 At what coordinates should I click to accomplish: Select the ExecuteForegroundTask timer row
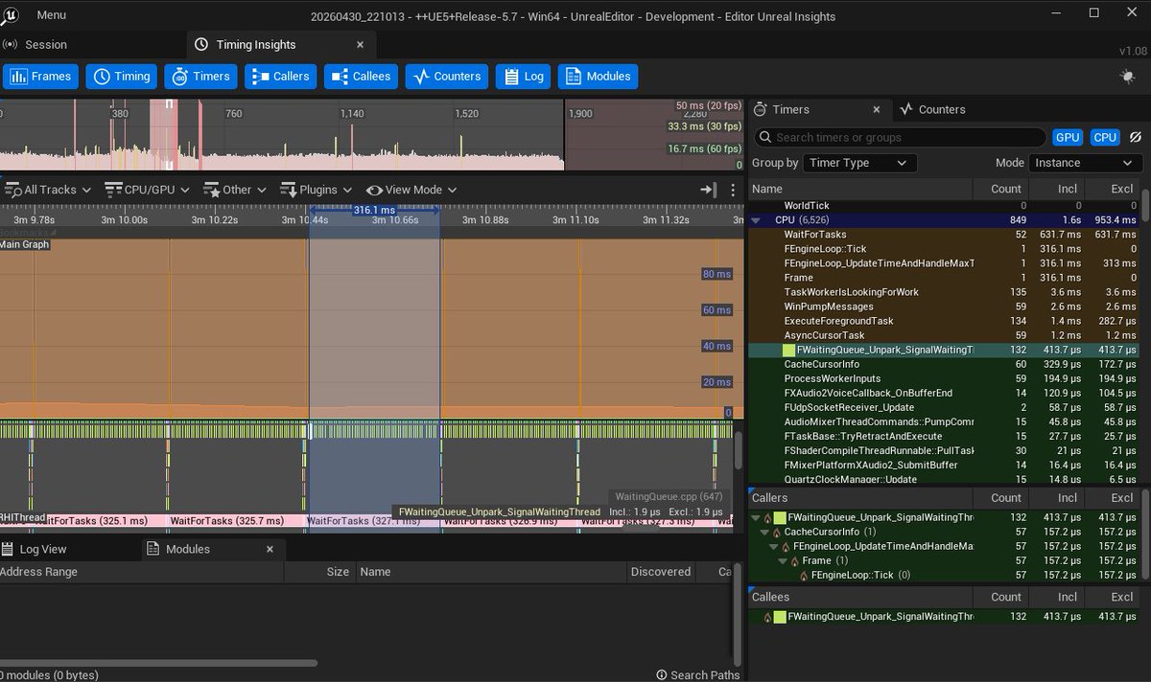pos(945,321)
